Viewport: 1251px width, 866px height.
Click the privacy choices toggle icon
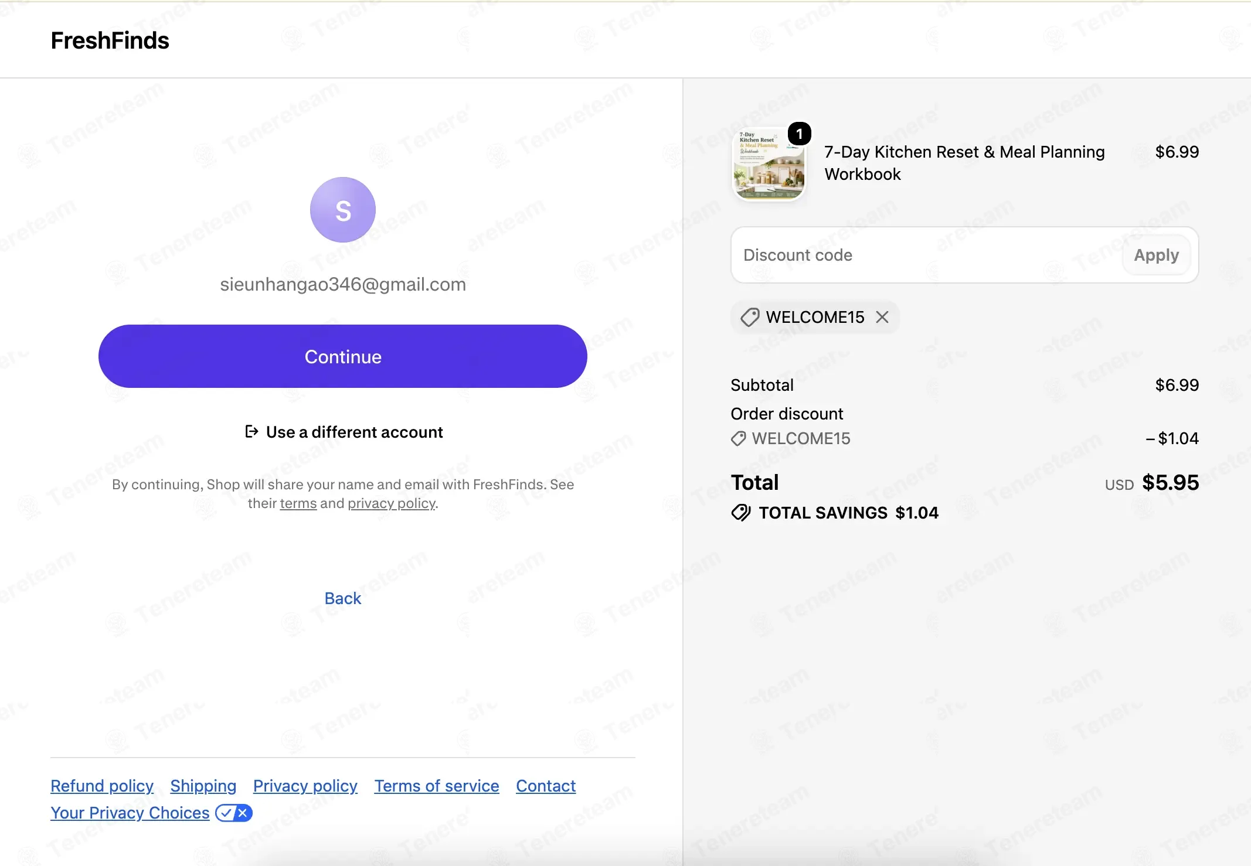234,813
